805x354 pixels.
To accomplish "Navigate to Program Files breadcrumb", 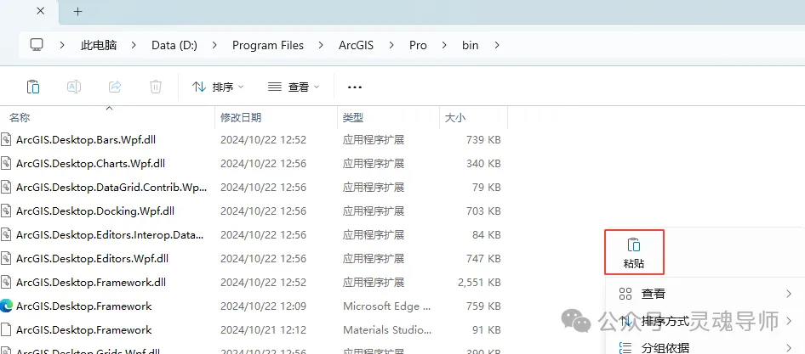I will coord(268,45).
